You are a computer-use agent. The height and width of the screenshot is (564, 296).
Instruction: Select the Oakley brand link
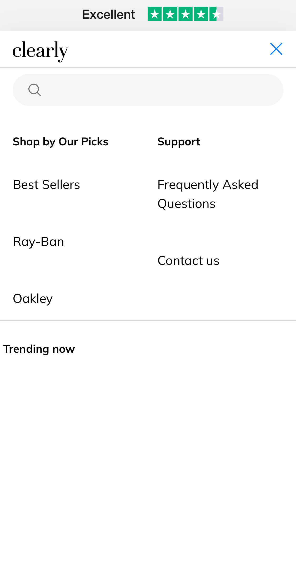point(33,298)
